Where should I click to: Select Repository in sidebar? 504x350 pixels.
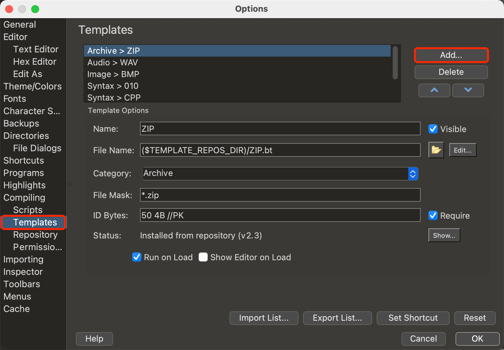pos(35,235)
